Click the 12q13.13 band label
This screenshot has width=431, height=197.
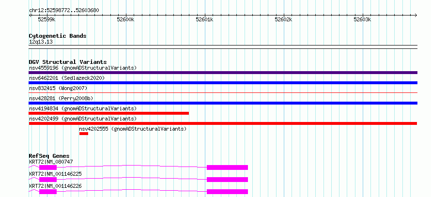pyautogui.click(x=41, y=42)
